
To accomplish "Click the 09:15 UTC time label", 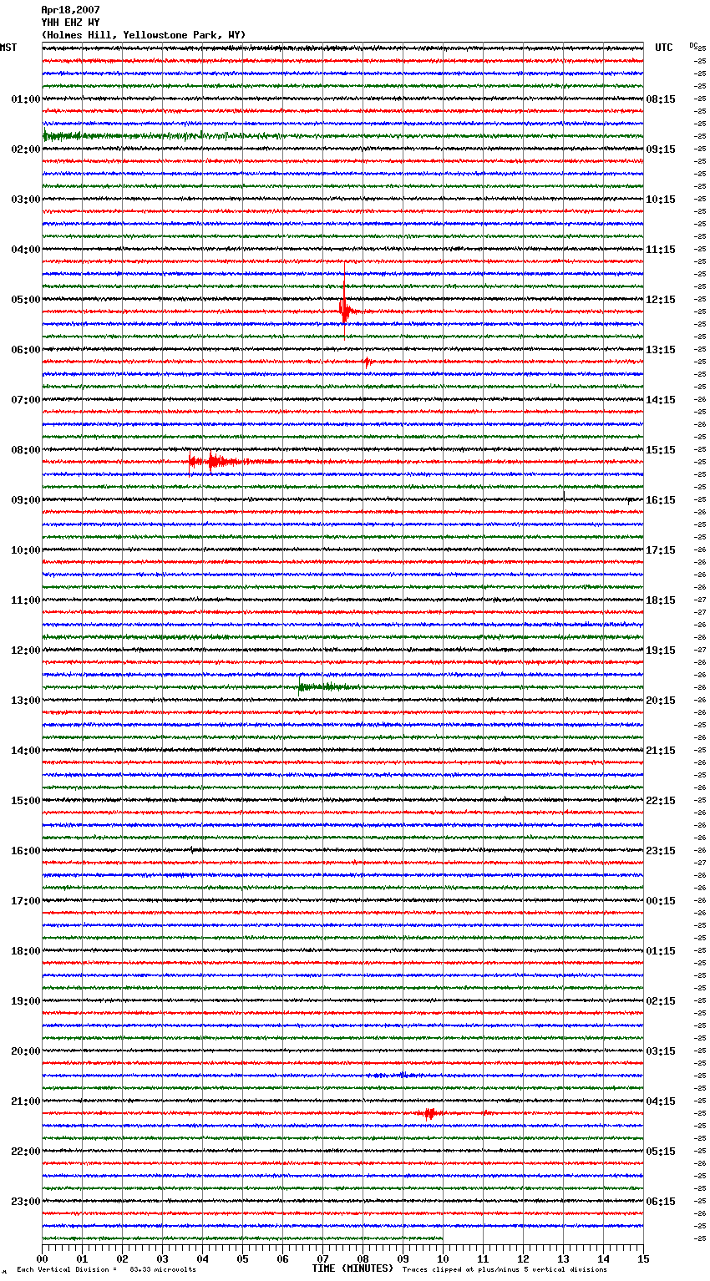I will tap(661, 149).
